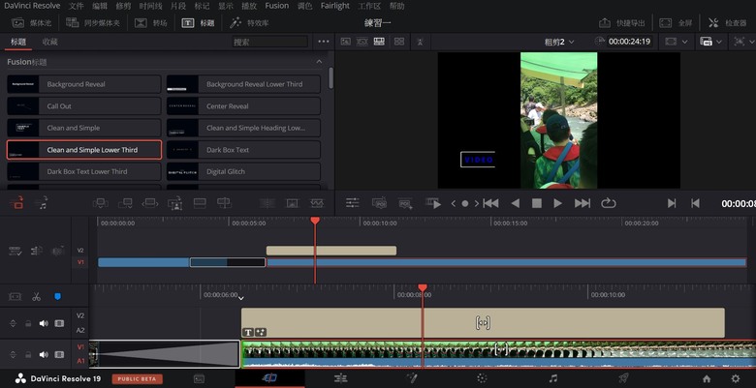756x388 pixels.
Task: Mute the V2 A2 track speaker
Action: pos(44,323)
